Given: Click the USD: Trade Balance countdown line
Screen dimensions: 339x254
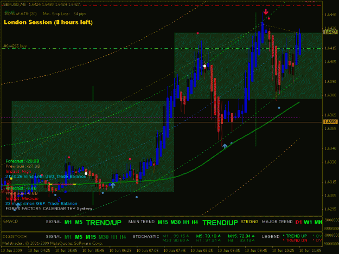Looking at the screenshot, I should 46,177.
